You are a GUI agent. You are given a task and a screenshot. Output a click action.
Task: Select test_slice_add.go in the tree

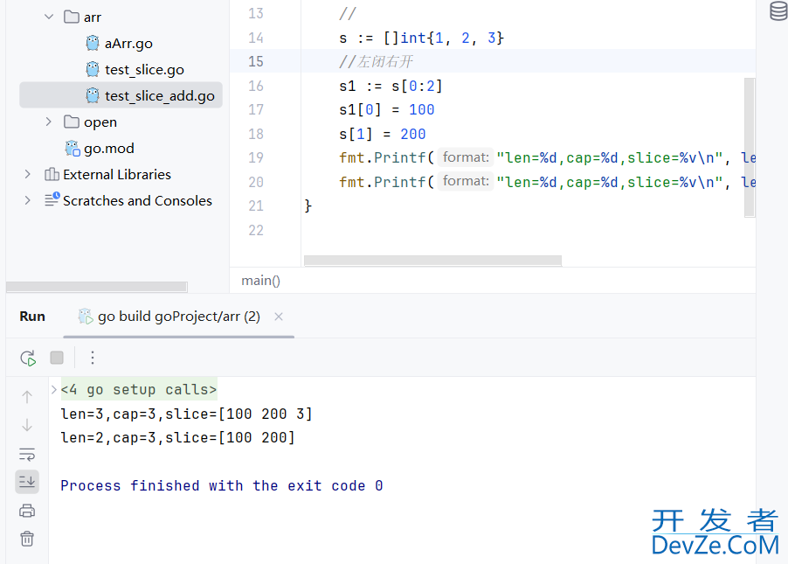click(x=121, y=95)
